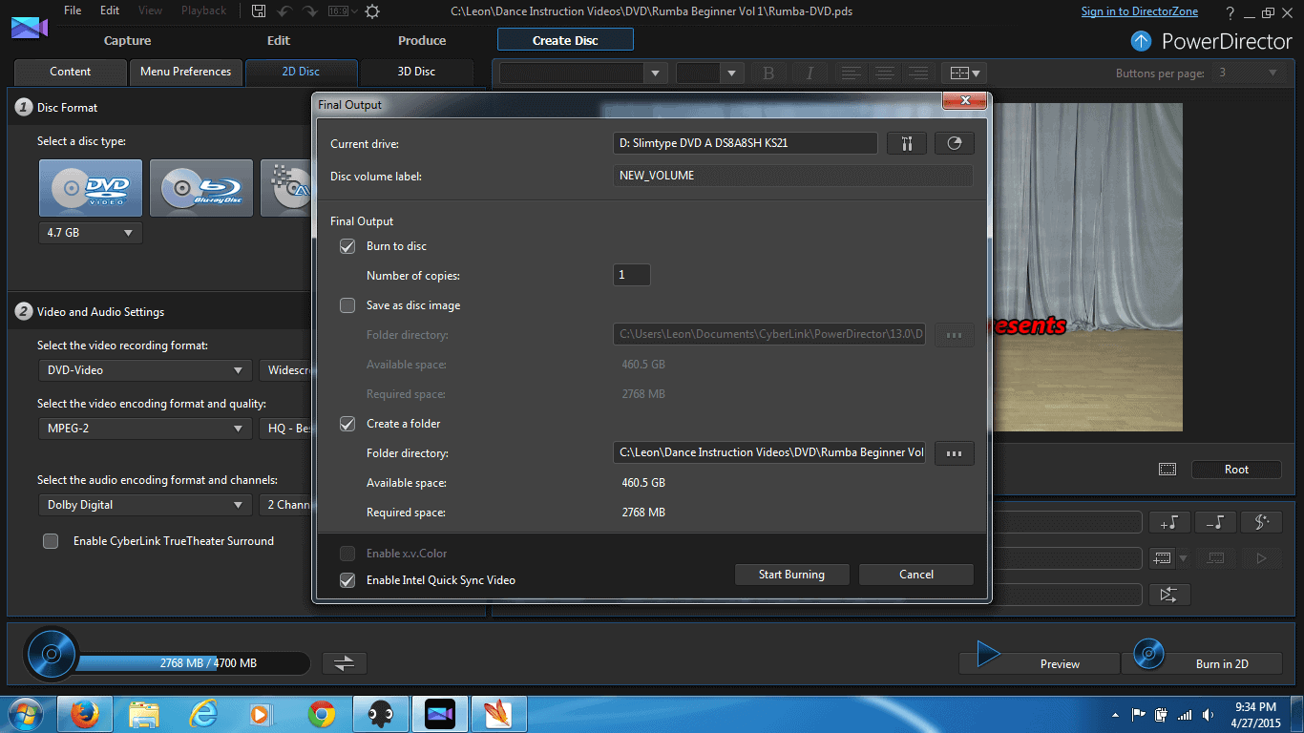This screenshot has width=1304, height=733.
Task: Click the italic text formatting button
Action: pos(810,73)
